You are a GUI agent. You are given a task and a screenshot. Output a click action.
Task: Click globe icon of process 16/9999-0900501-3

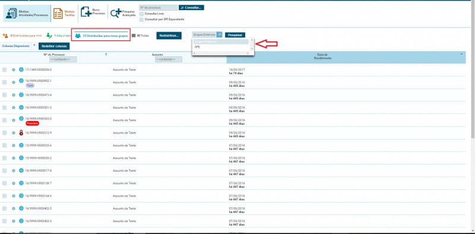[x=21, y=107]
